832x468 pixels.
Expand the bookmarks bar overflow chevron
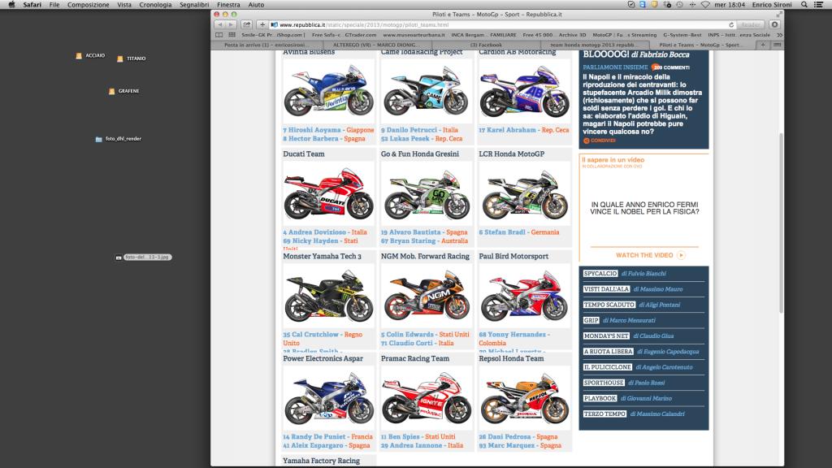point(779,35)
